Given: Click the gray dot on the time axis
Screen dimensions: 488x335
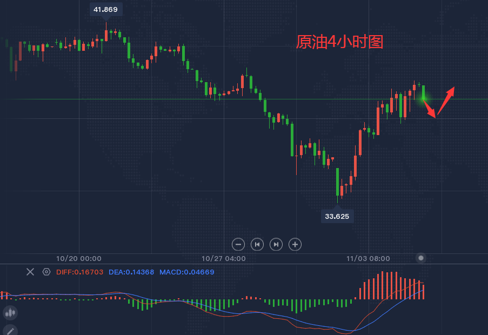Looking at the screenshot, I should coord(421,258).
